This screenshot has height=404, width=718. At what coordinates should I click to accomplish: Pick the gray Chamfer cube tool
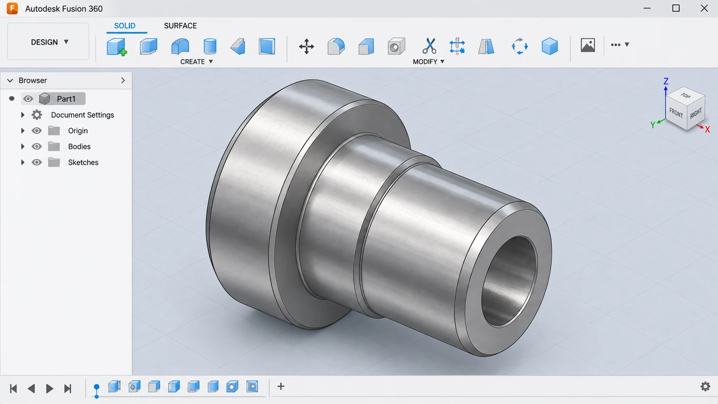(x=366, y=46)
